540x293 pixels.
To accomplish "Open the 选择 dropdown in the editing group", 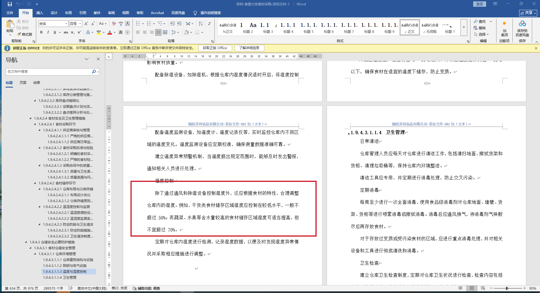I will pos(482,34).
